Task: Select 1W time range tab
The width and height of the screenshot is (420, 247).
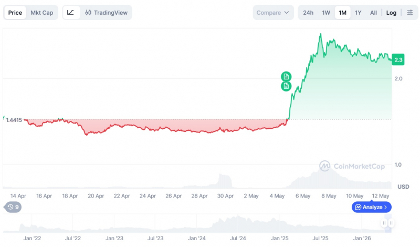Action: coord(326,13)
